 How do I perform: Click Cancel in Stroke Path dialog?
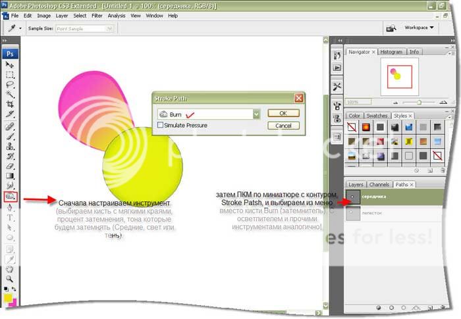pyautogui.click(x=283, y=126)
